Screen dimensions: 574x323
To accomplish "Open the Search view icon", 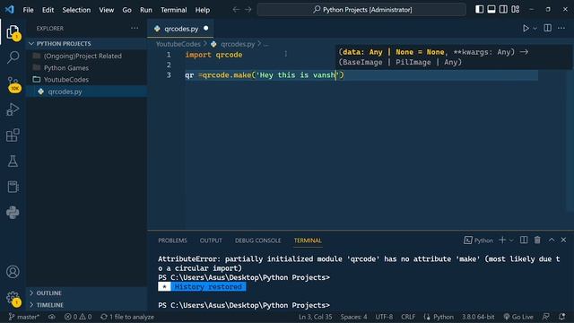I will click(x=13, y=57).
